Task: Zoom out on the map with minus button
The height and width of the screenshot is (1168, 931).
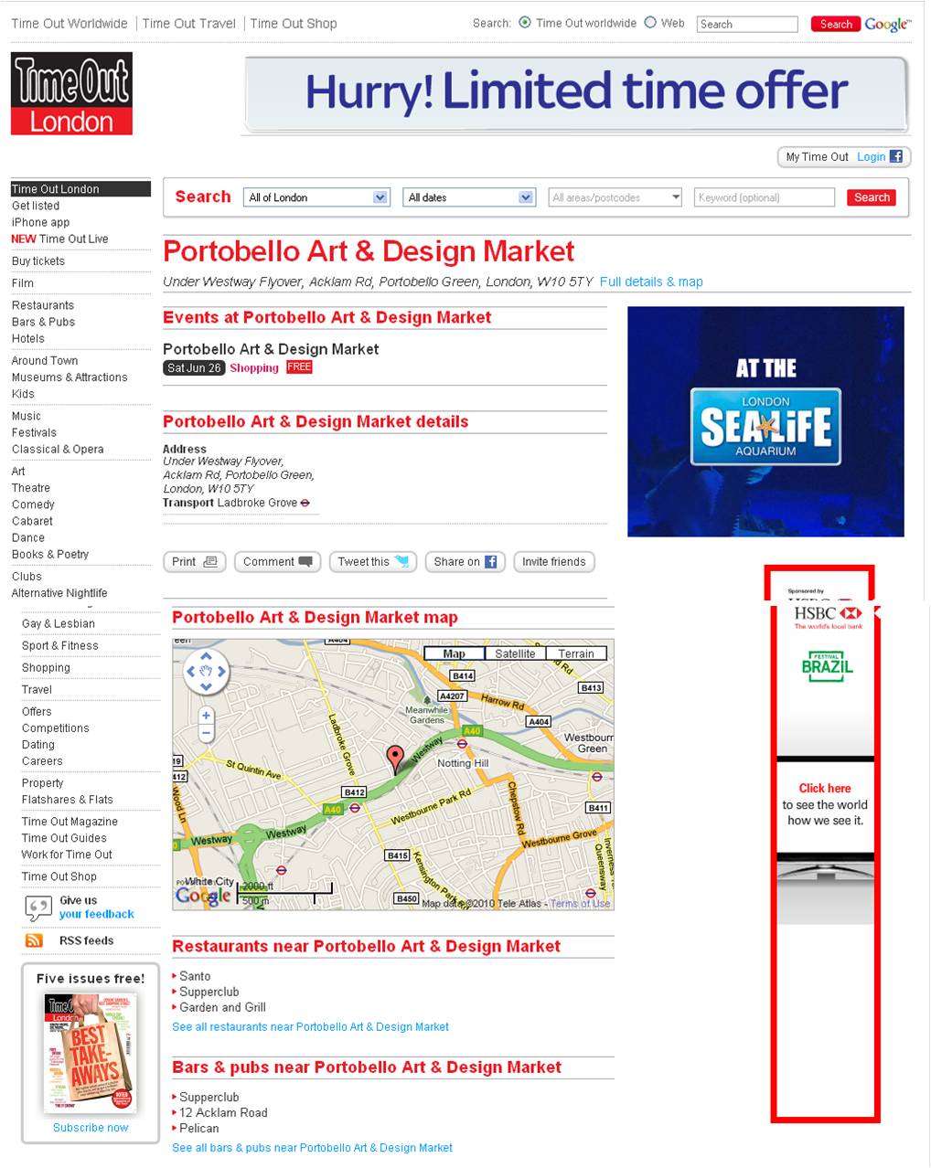Action: (206, 733)
